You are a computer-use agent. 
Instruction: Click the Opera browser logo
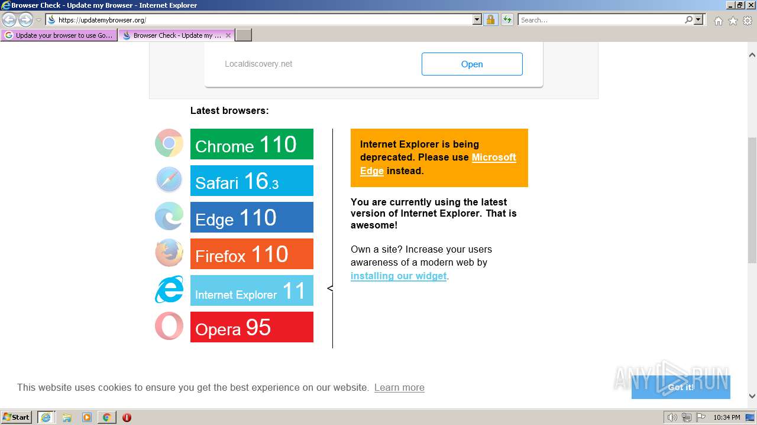point(169,326)
